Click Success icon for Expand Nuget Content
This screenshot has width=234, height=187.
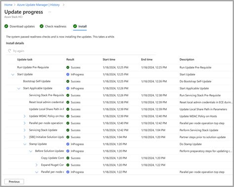68,165
